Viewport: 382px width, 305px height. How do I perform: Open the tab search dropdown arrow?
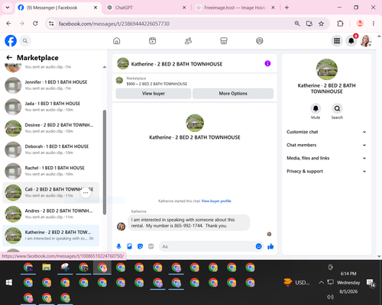pyautogui.click(x=8, y=8)
